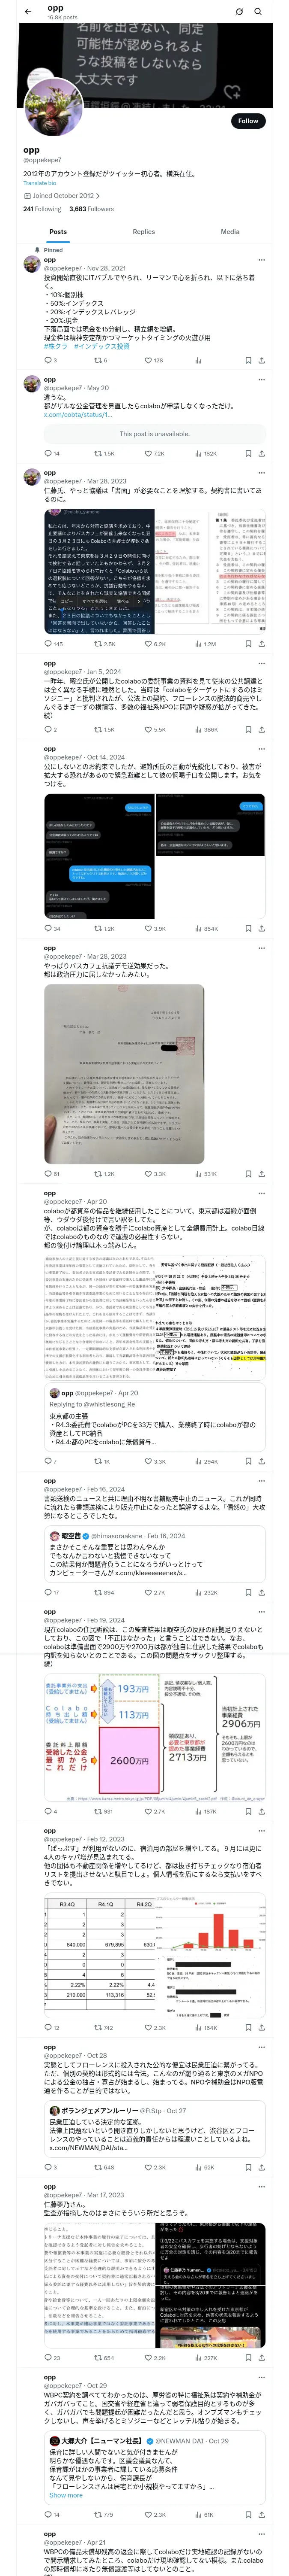
Task: Share the May 20 post via share icon
Action: tap(262, 453)
